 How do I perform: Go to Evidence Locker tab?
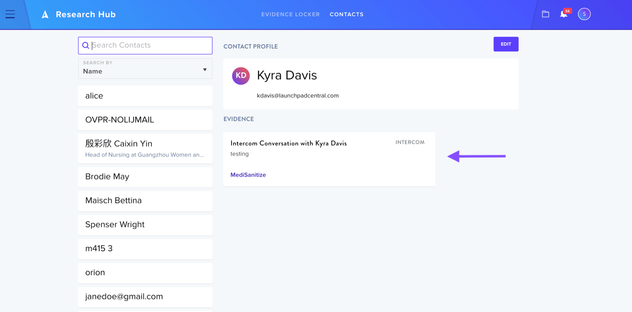tap(290, 14)
